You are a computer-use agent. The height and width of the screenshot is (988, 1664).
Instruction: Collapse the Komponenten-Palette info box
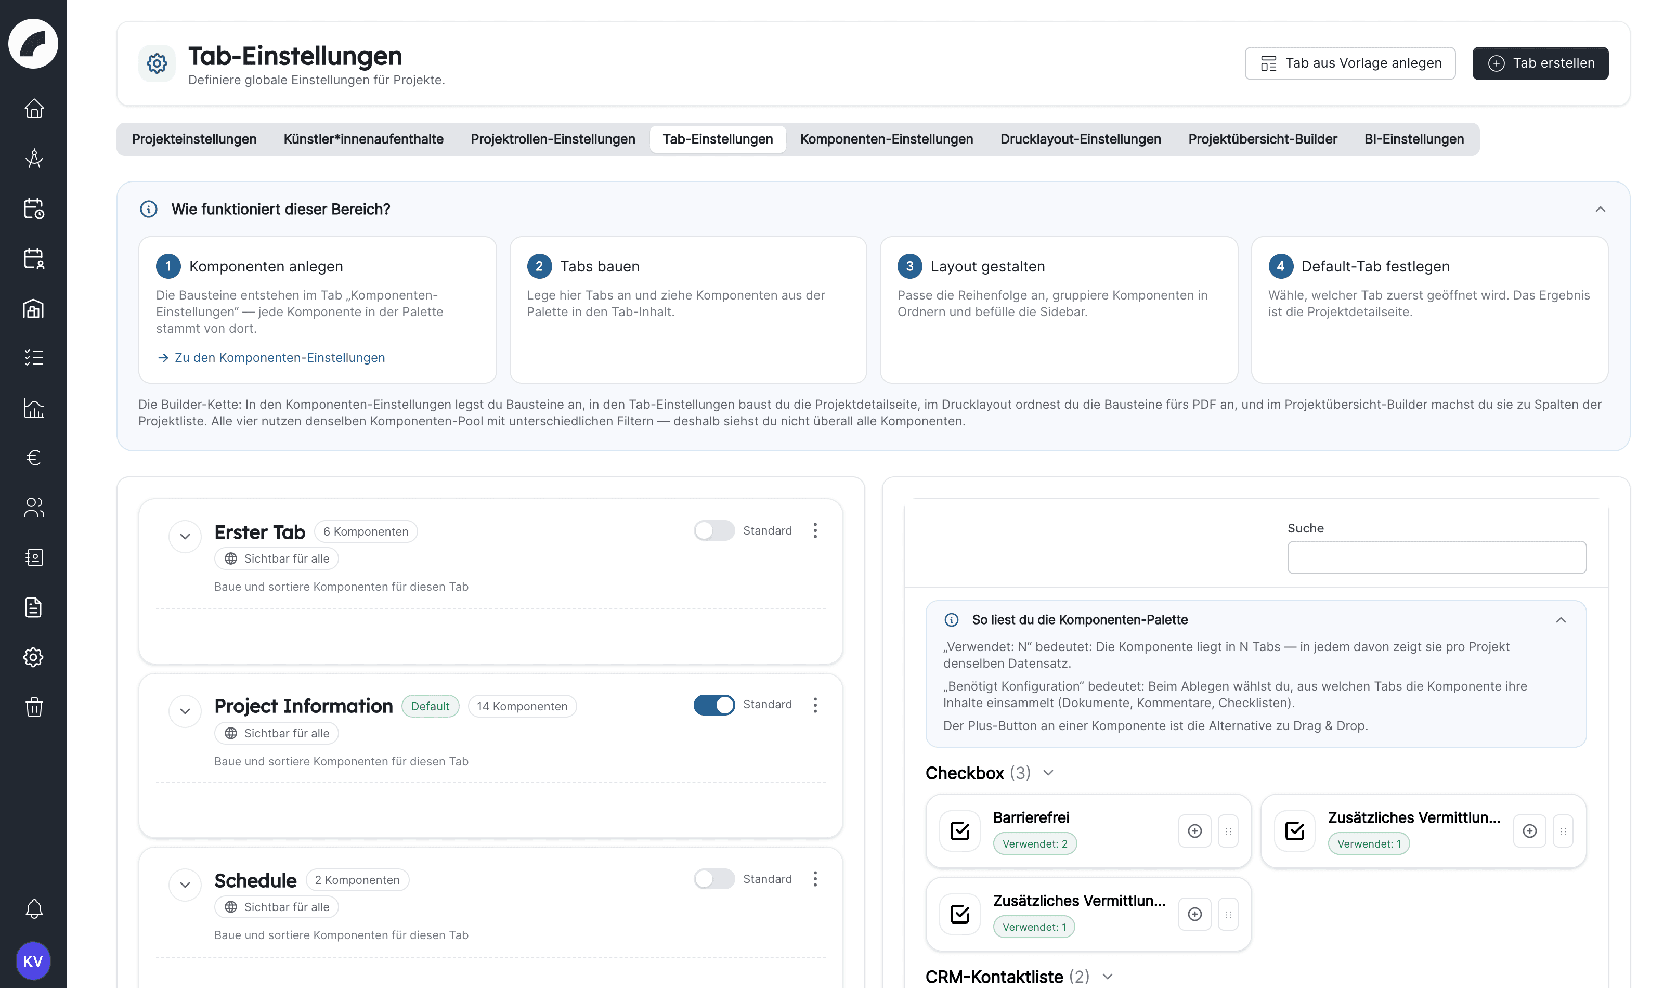pyautogui.click(x=1561, y=620)
